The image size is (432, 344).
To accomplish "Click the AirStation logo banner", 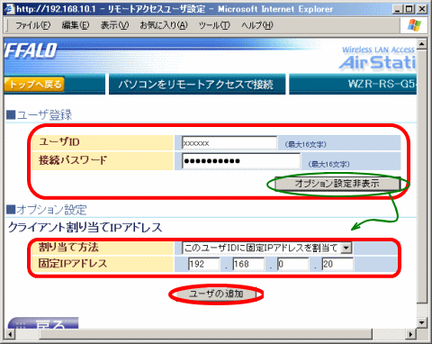I will point(377,59).
